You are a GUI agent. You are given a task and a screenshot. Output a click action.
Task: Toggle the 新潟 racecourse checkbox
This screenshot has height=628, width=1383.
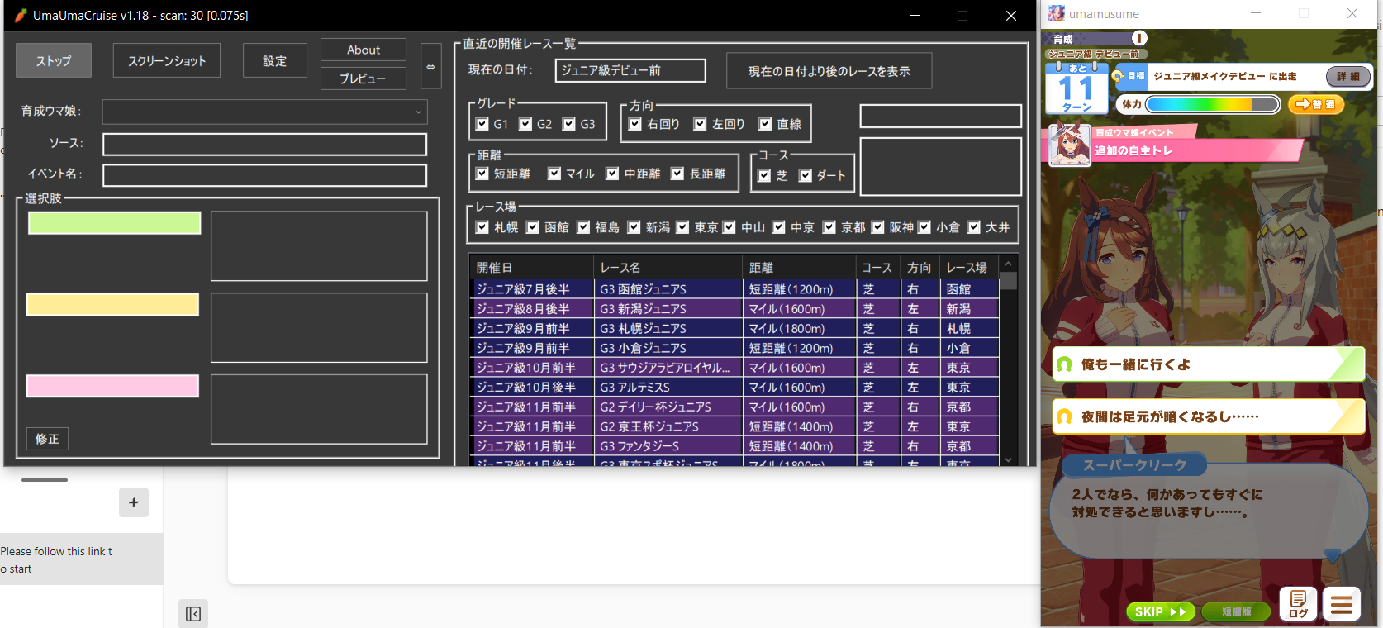(x=634, y=227)
